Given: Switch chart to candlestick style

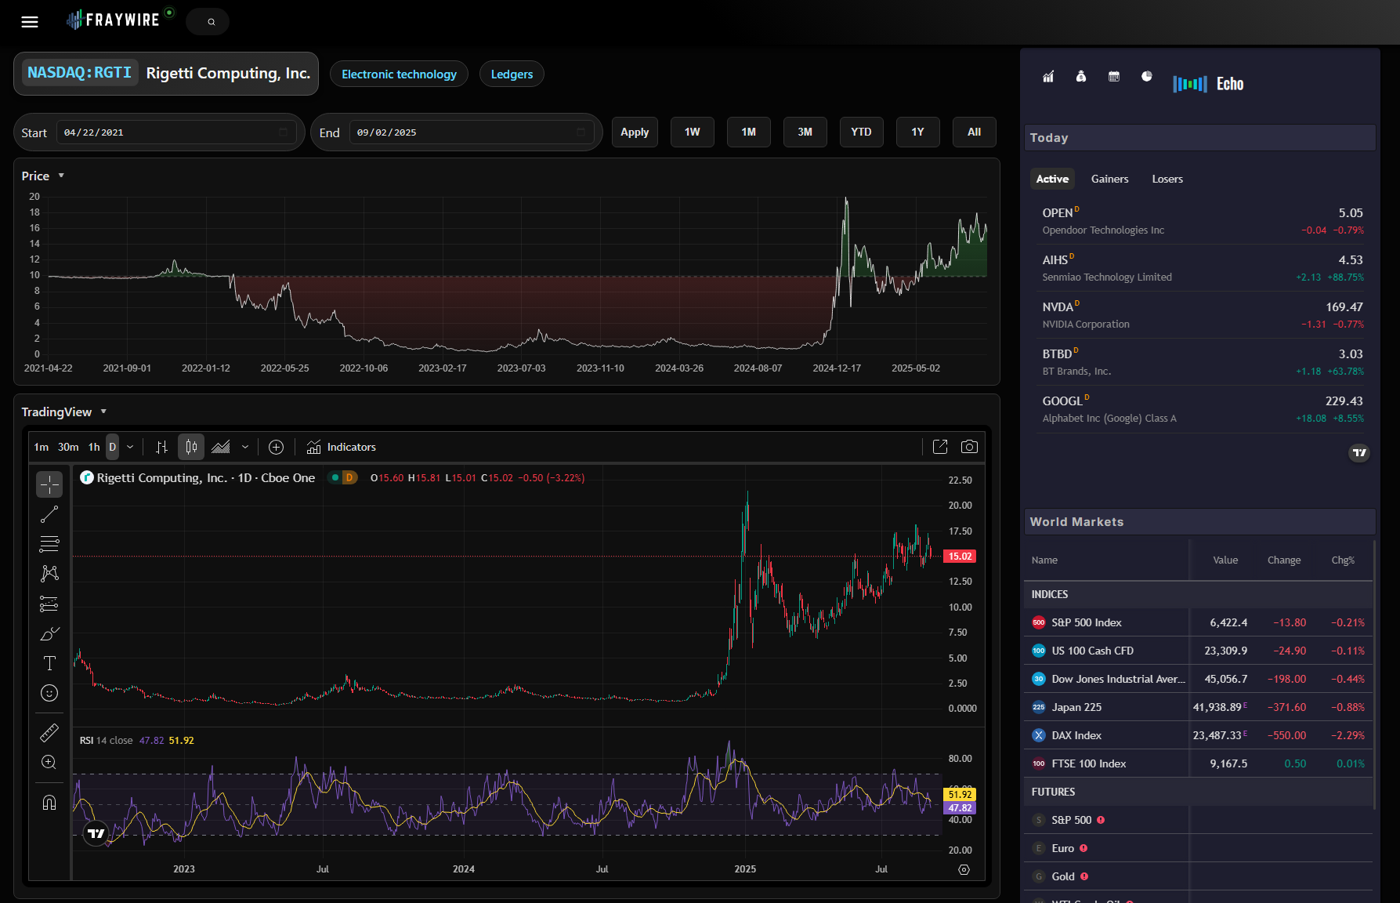Looking at the screenshot, I should pos(191,447).
